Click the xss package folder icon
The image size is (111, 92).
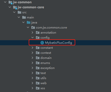click(38, 88)
